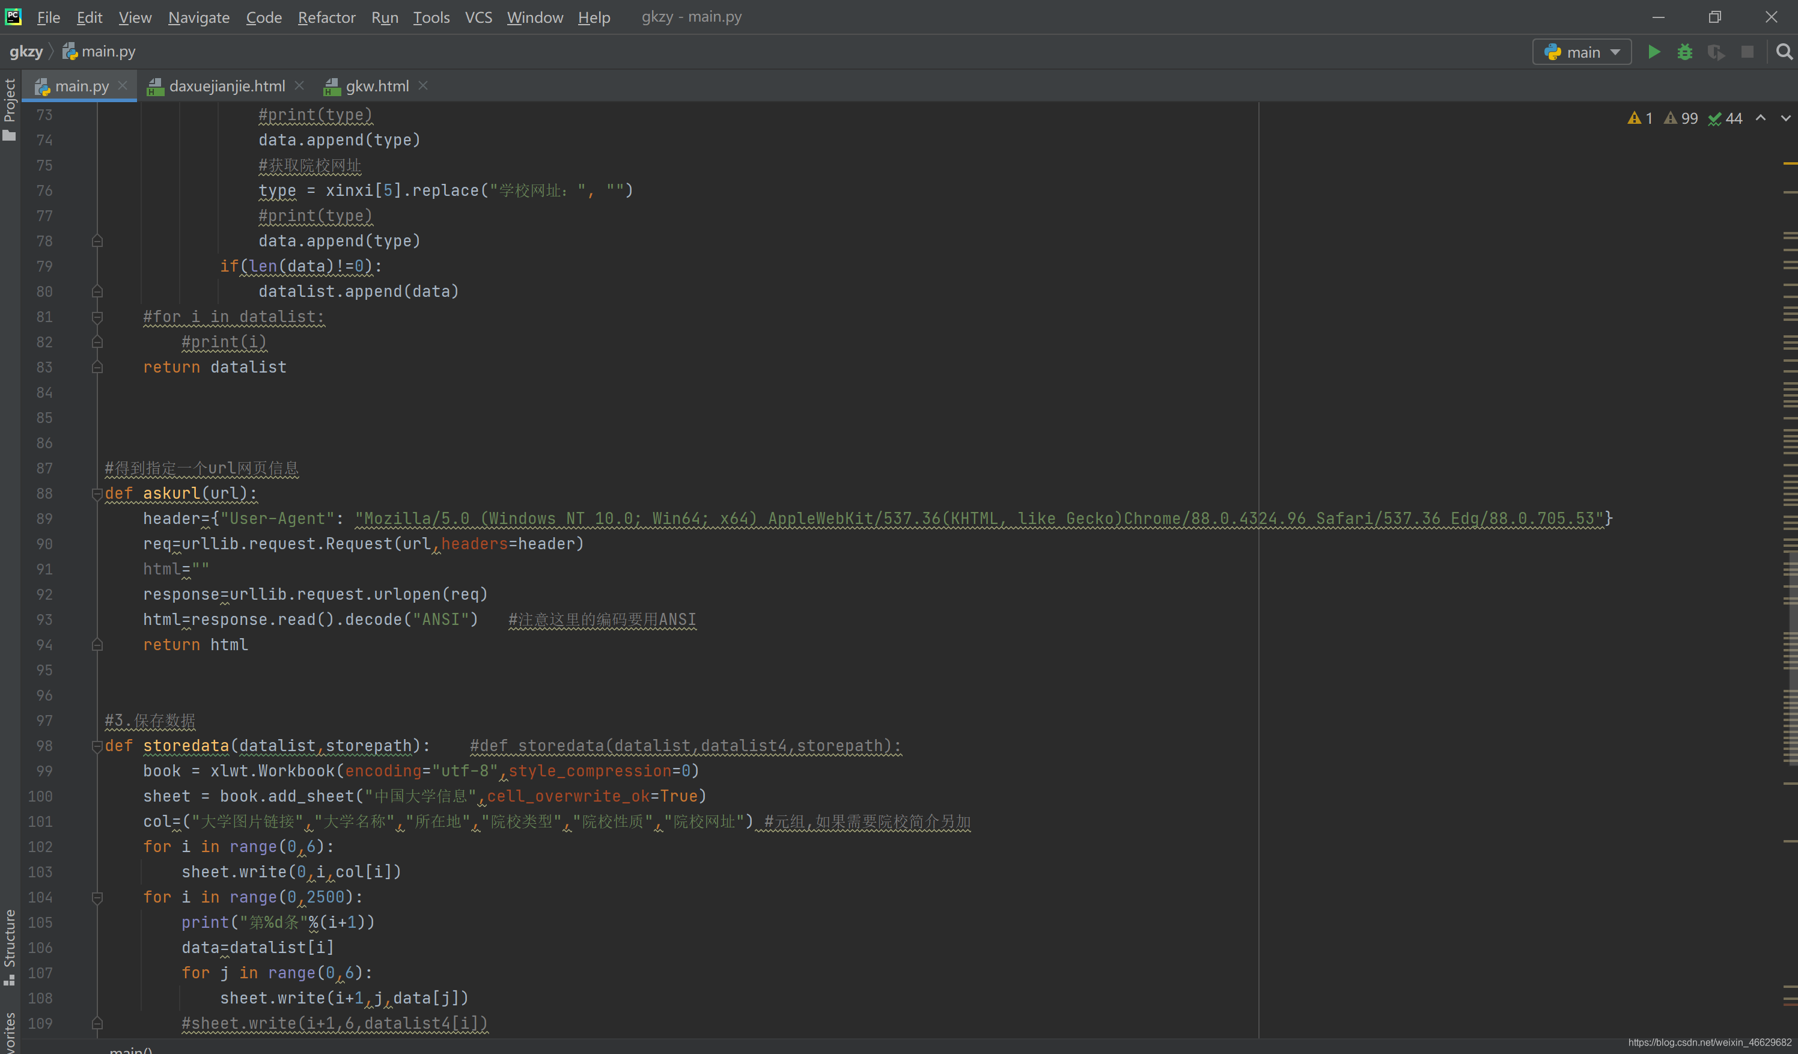Click the 'return html' statement
1798x1054 pixels.
(x=195, y=645)
